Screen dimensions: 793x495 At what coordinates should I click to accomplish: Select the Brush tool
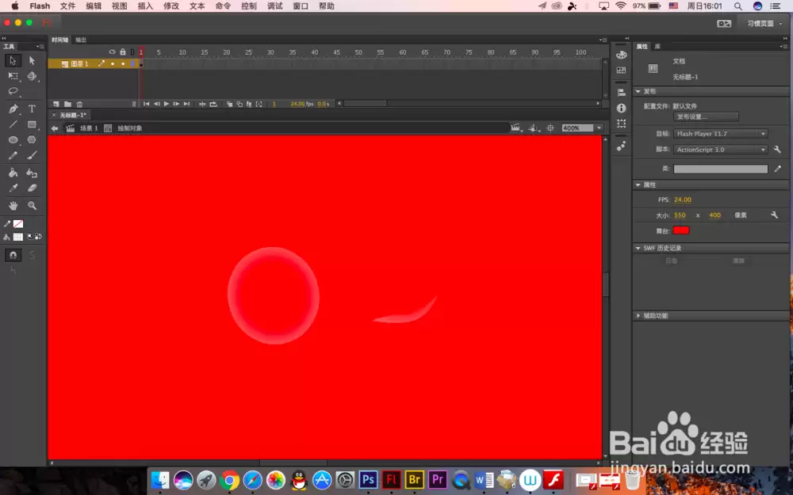coord(32,155)
